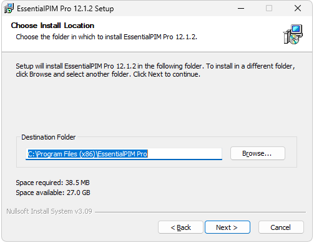
Task: Click inside the destination folder path field
Action: coord(124,154)
